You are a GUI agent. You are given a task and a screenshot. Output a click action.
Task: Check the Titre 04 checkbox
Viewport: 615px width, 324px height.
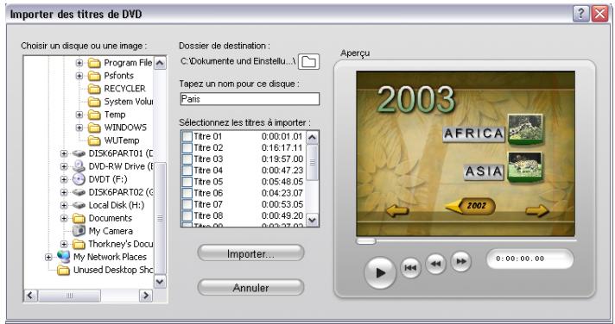[187, 171]
